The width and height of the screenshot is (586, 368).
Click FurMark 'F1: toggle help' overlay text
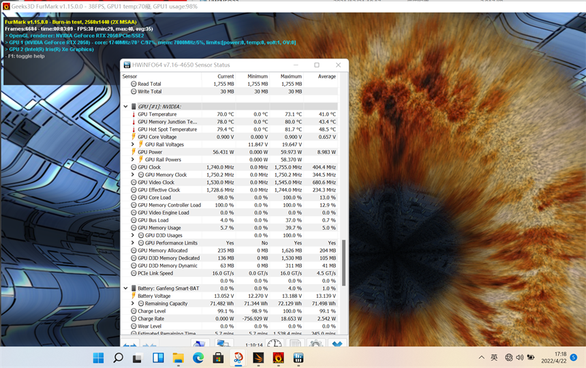click(26, 56)
